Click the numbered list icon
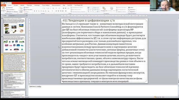This screenshot has width=179, height=100. click(x=59, y=8)
